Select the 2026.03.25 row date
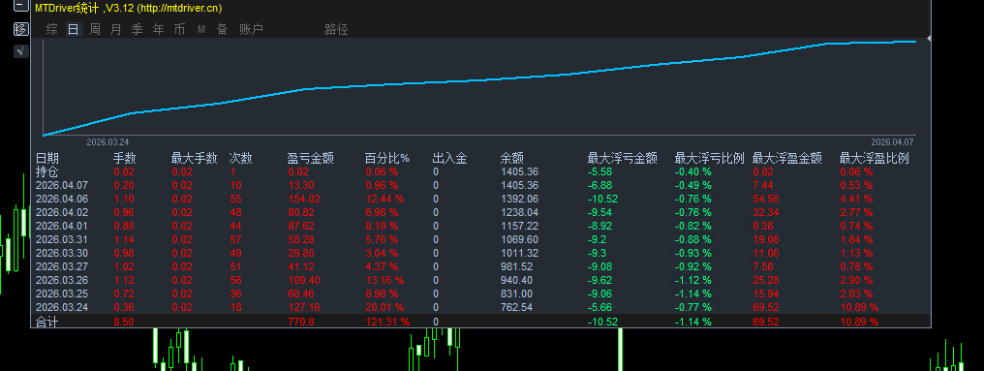This screenshot has width=984, height=371. click(x=62, y=294)
